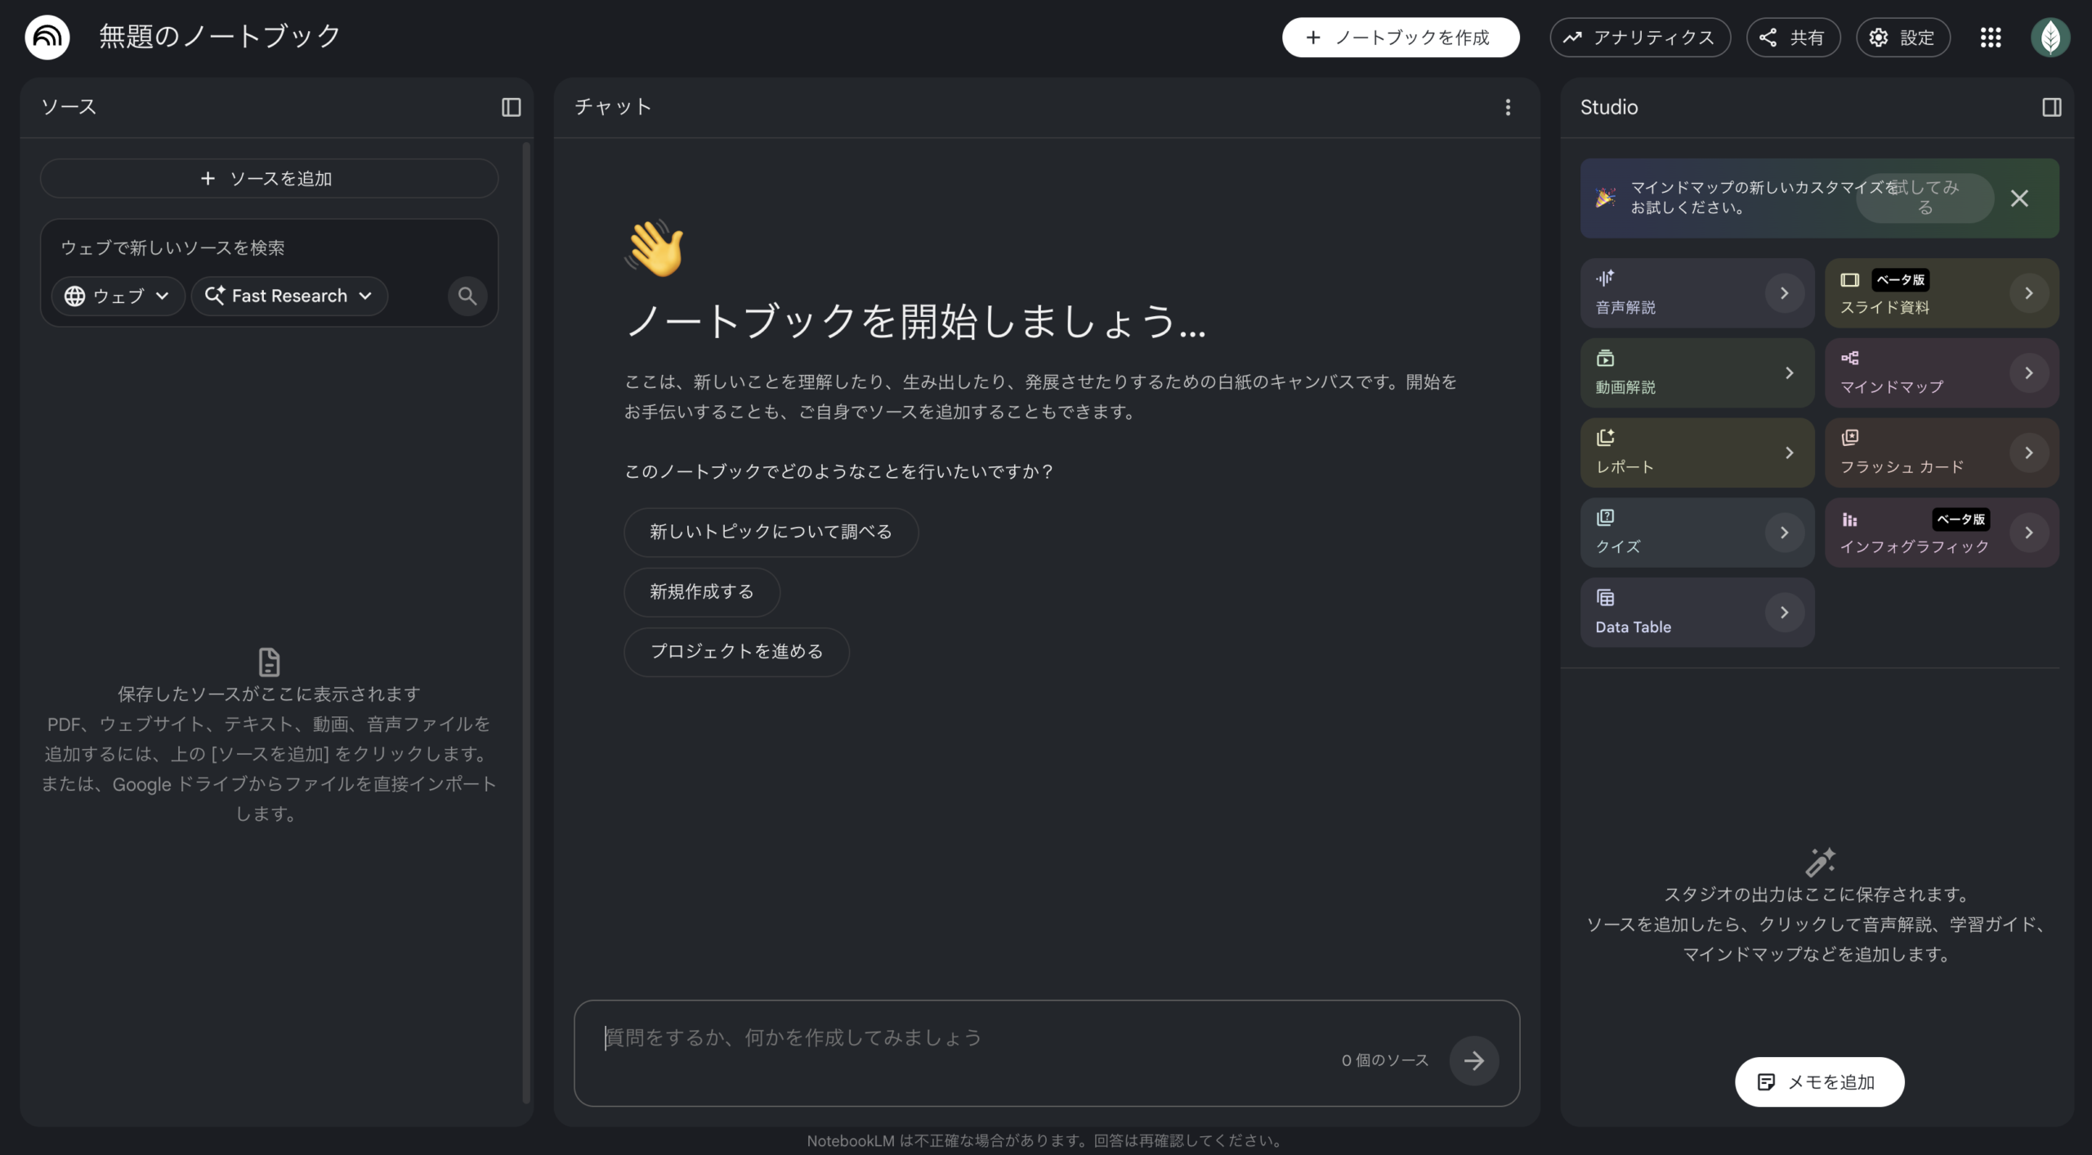Open the Fast Research mode dropdown
The height and width of the screenshot is (1155, 2092).
click(289, 296)
